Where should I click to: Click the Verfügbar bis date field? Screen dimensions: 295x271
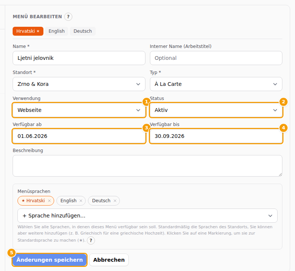coord(216,136)
